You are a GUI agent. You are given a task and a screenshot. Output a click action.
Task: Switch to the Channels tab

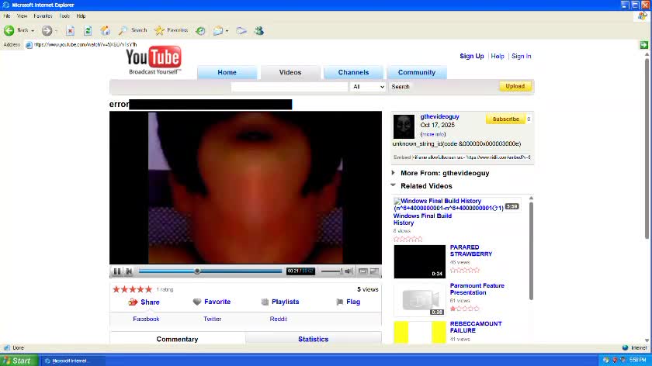(353, 73)
